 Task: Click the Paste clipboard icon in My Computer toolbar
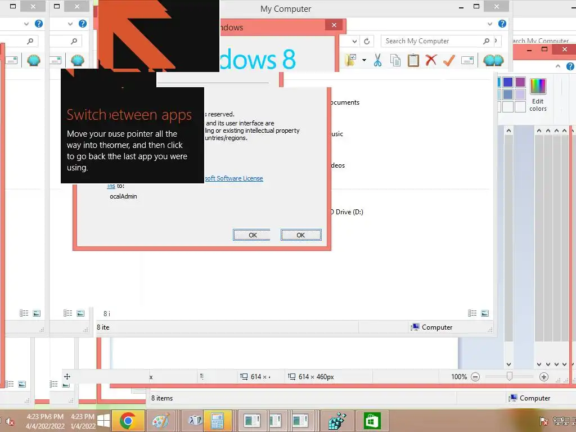(413, 60)
